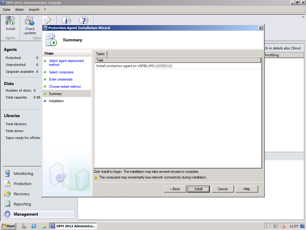The image size is (306, 230).
Task: Go to the Choose restart method step
Action: click(65, 87)
